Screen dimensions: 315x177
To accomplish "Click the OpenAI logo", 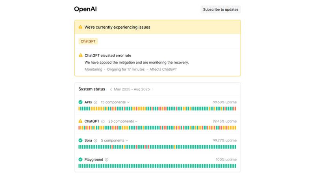I will pos(85,9).
